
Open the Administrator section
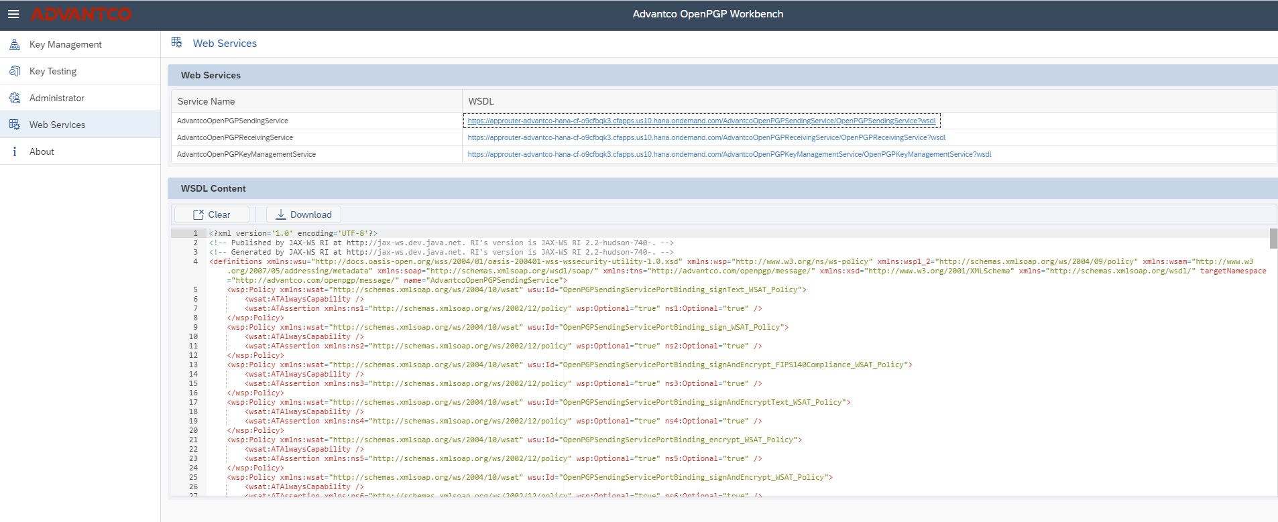pyautogui.click(x=57, y=98)
